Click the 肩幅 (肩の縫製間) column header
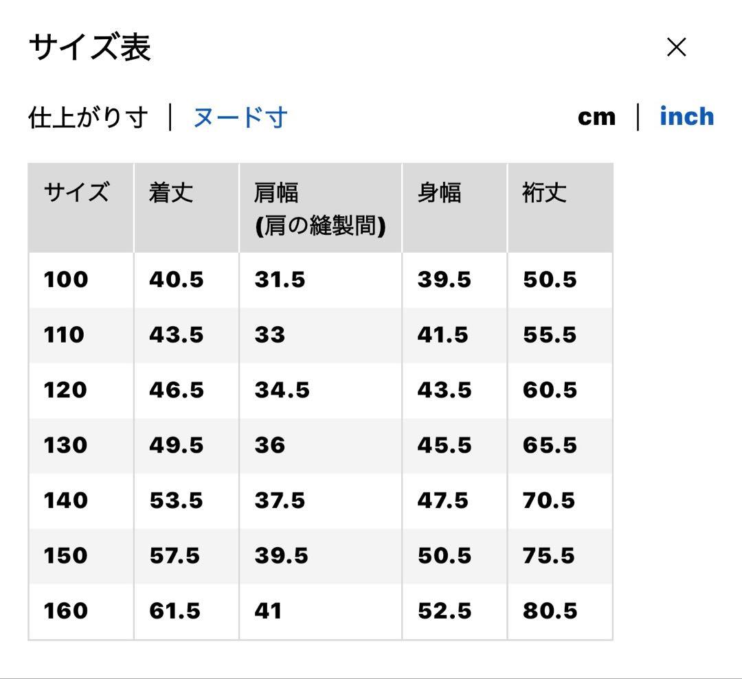The image size is (742, 679). coord(319,208)
